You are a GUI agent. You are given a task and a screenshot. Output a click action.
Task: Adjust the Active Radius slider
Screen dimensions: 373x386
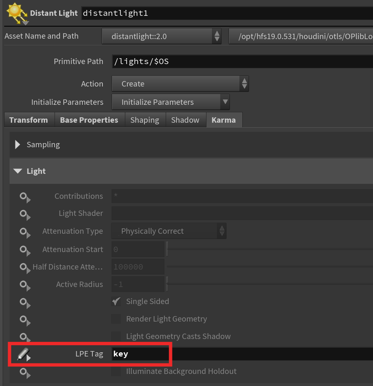[x=269, y=284]
